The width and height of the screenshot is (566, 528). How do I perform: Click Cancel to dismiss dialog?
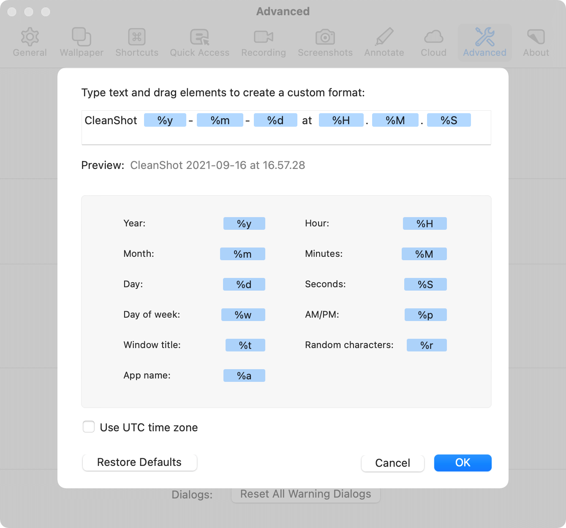pos(392,463)
